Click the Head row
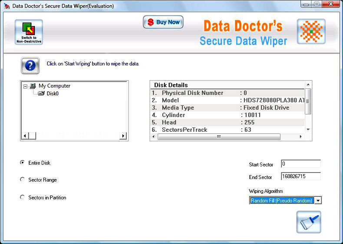The width and height of the screenshot is (343, 244). (x=228, y=122)
